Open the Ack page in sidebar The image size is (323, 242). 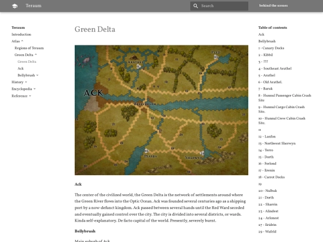[x=20, y=69]
